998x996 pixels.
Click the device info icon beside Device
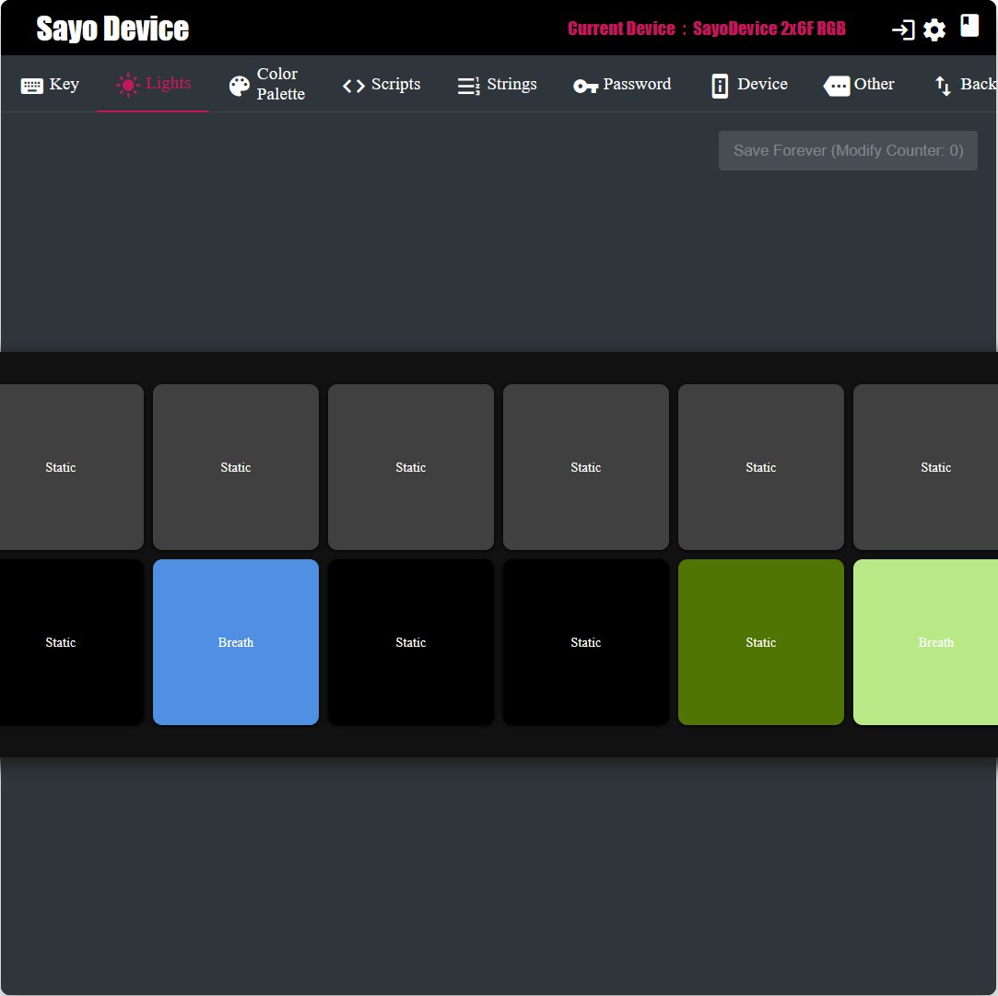(x=719, y=86)
